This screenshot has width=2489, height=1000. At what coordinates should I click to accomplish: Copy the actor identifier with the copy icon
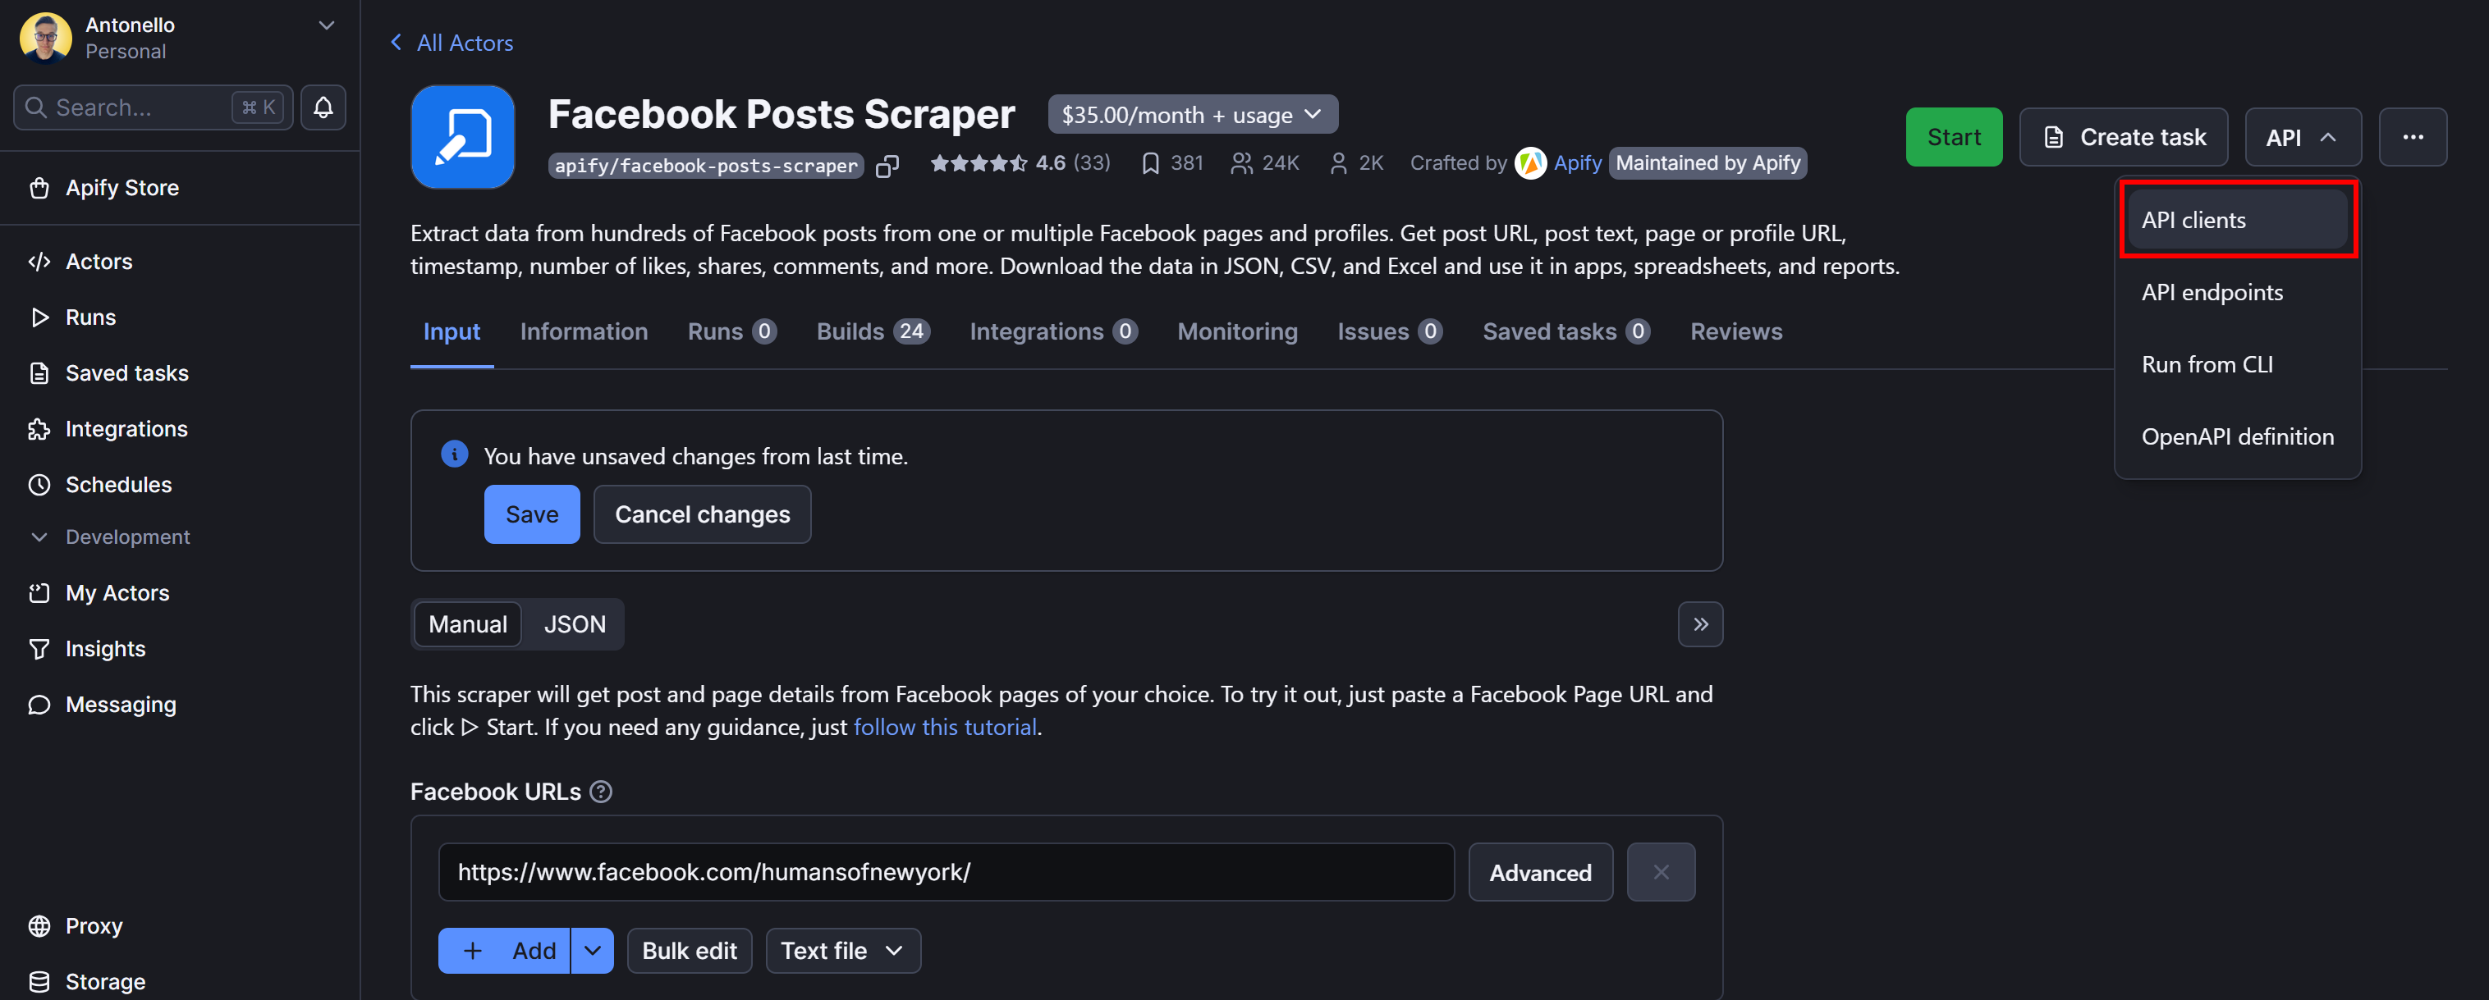click(x=886, y=165)
